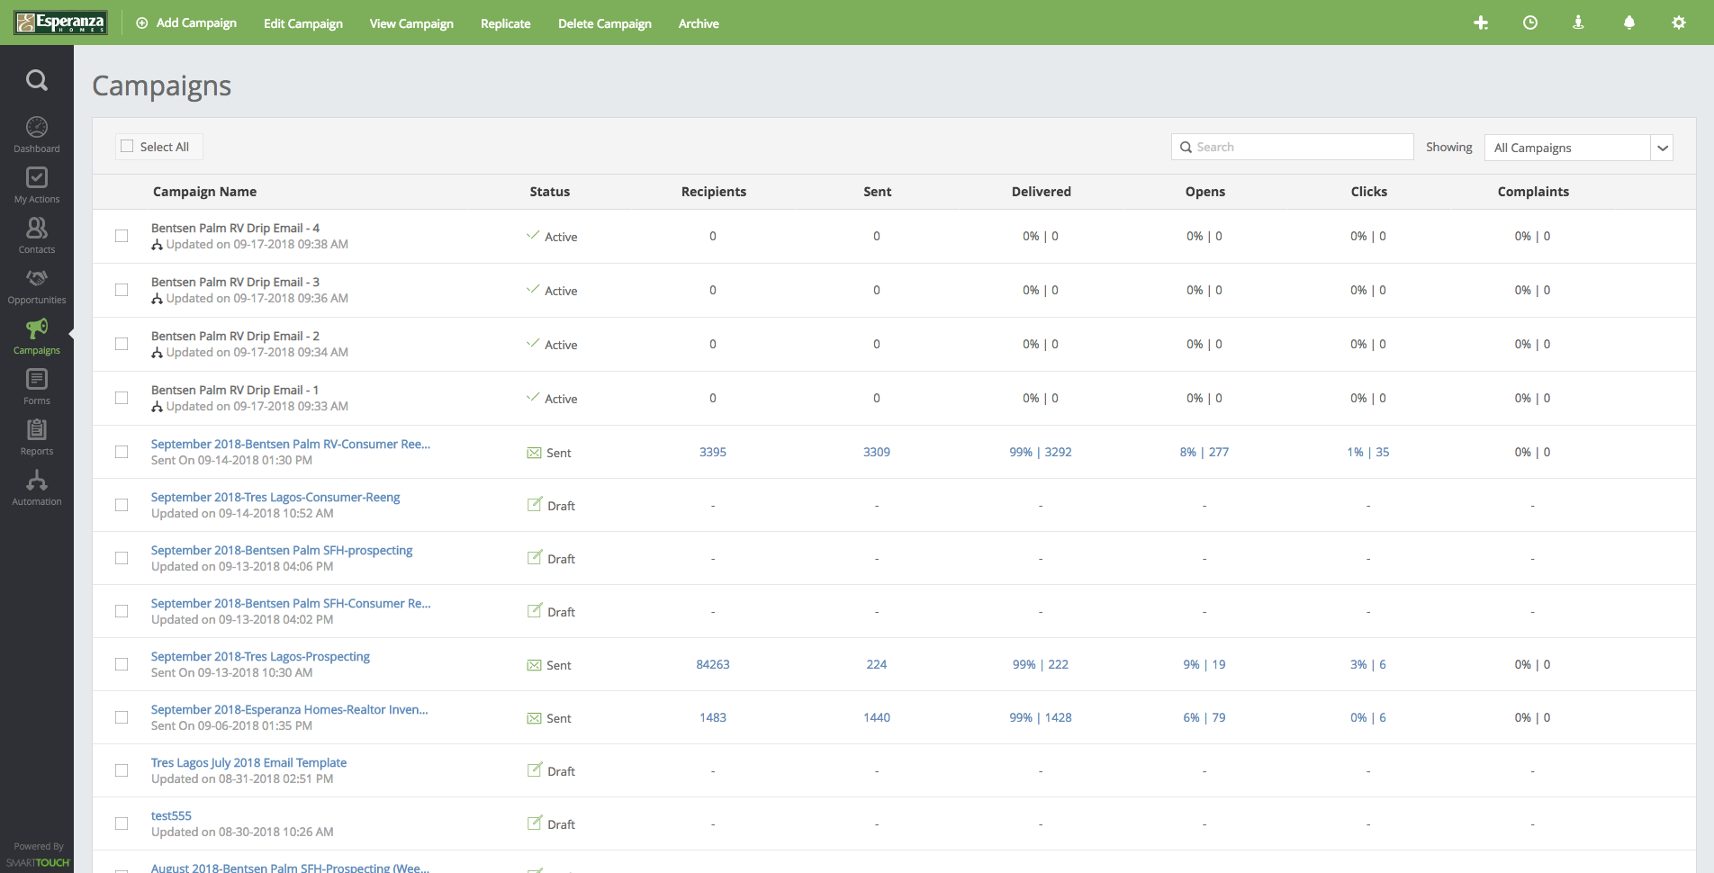Open the search icon in the sidebar
The image size is (1714, 873).
[37, 80]
